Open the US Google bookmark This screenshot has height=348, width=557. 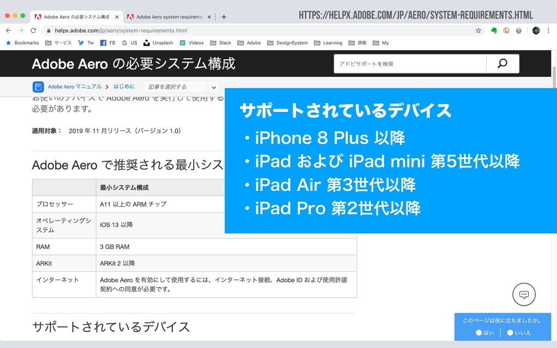click(x=129, y=43)
